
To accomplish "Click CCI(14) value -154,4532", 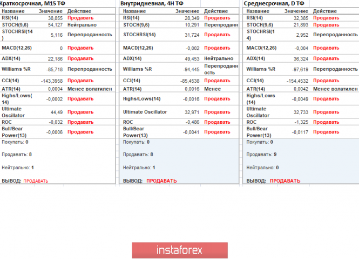I will coord(297,81).
